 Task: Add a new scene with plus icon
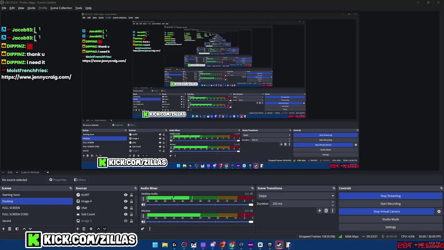tap(3, 229)
